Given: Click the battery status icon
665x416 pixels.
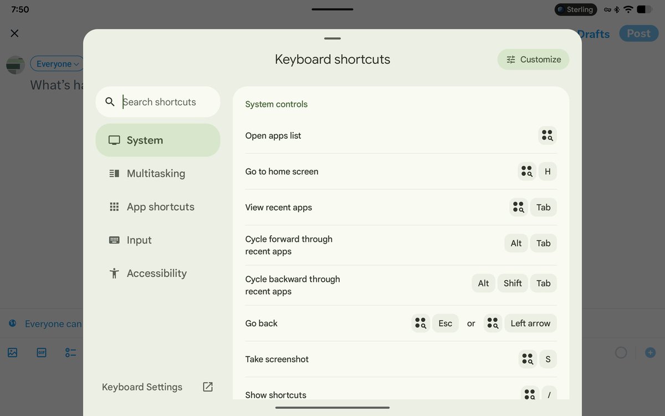Looking at the screenshot, I should coord(644,9).
